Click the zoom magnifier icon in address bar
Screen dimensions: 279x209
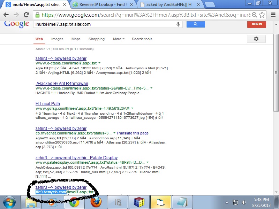[x=255, y=15]
